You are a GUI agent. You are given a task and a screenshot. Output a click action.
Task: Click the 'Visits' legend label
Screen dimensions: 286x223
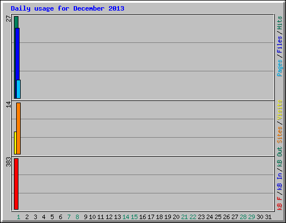click(280, 110)
